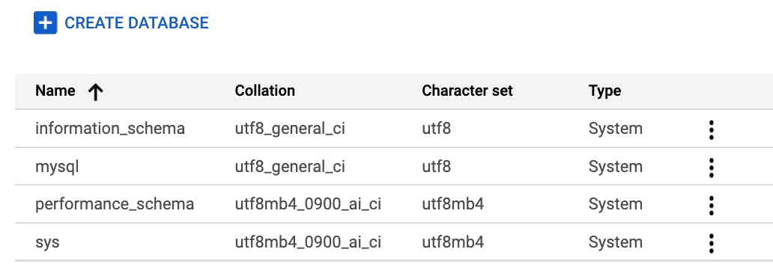Select the information_schema database name
This screenshot has height=276, width=773.
(110, 129)
